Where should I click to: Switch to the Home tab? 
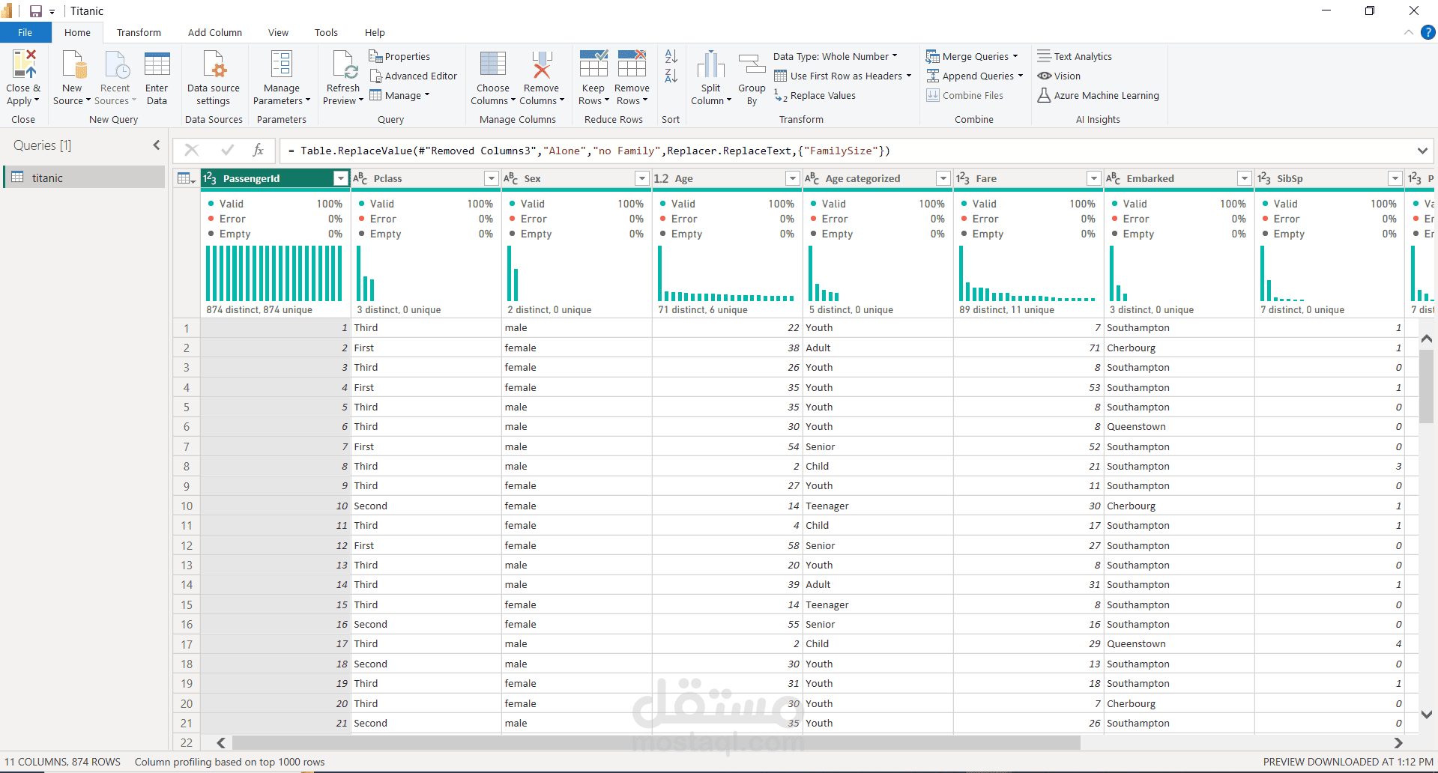tap(77, 32)
